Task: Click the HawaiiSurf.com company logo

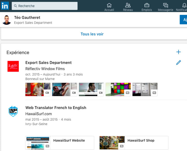Action: tap(13, 111)
